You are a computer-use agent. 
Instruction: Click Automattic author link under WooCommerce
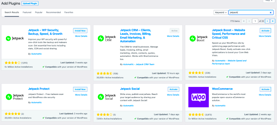pyautogui.click(x=220, y=106)
